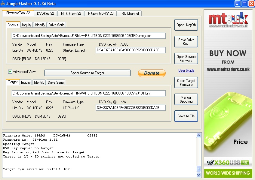255x180 pixels.
Task: Switch to the FirmwareTool 32 tab
Action: 18,13
